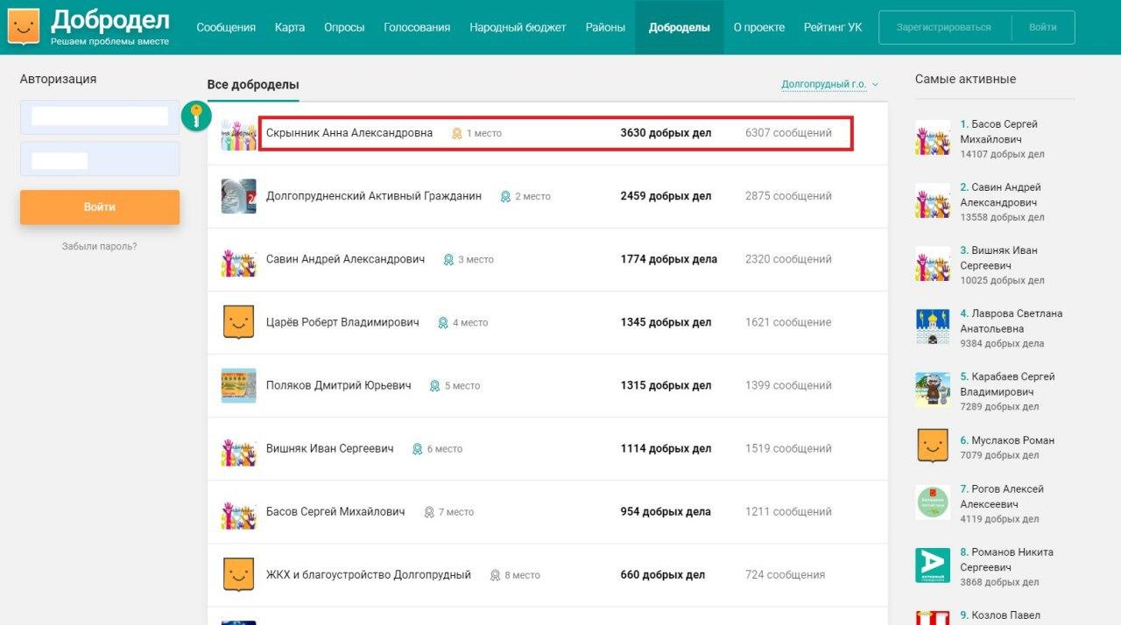
Task: Click the green key icon near login form
Action: 196,116
